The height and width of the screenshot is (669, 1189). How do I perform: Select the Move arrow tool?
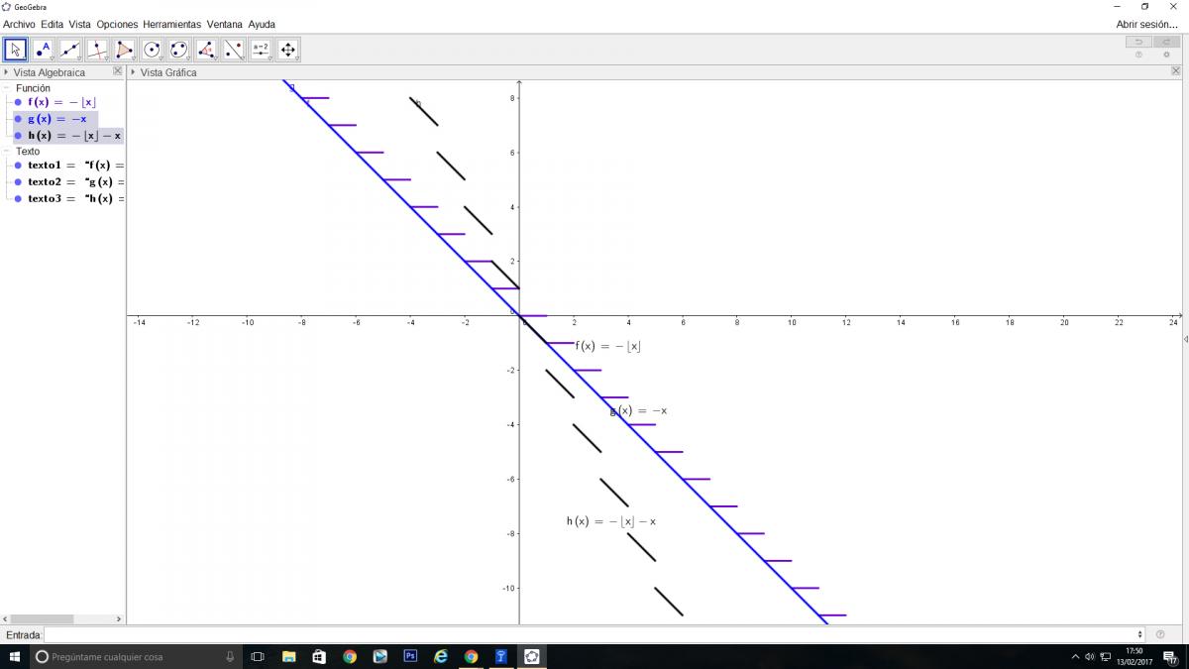coord(15,50)
